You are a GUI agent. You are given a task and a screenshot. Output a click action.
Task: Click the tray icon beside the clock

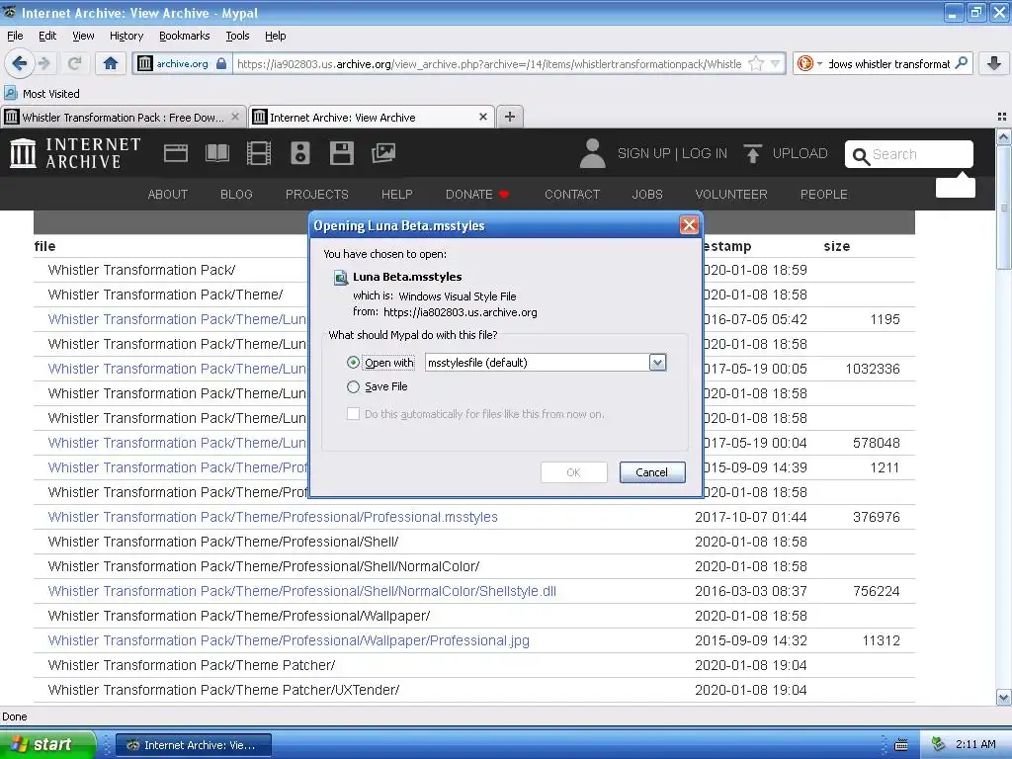click(939, 744)
